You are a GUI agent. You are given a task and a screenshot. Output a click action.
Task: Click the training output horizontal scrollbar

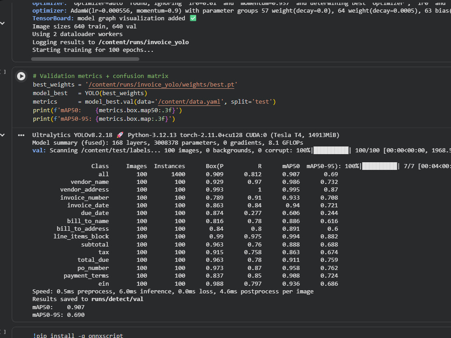click(85, 59)
